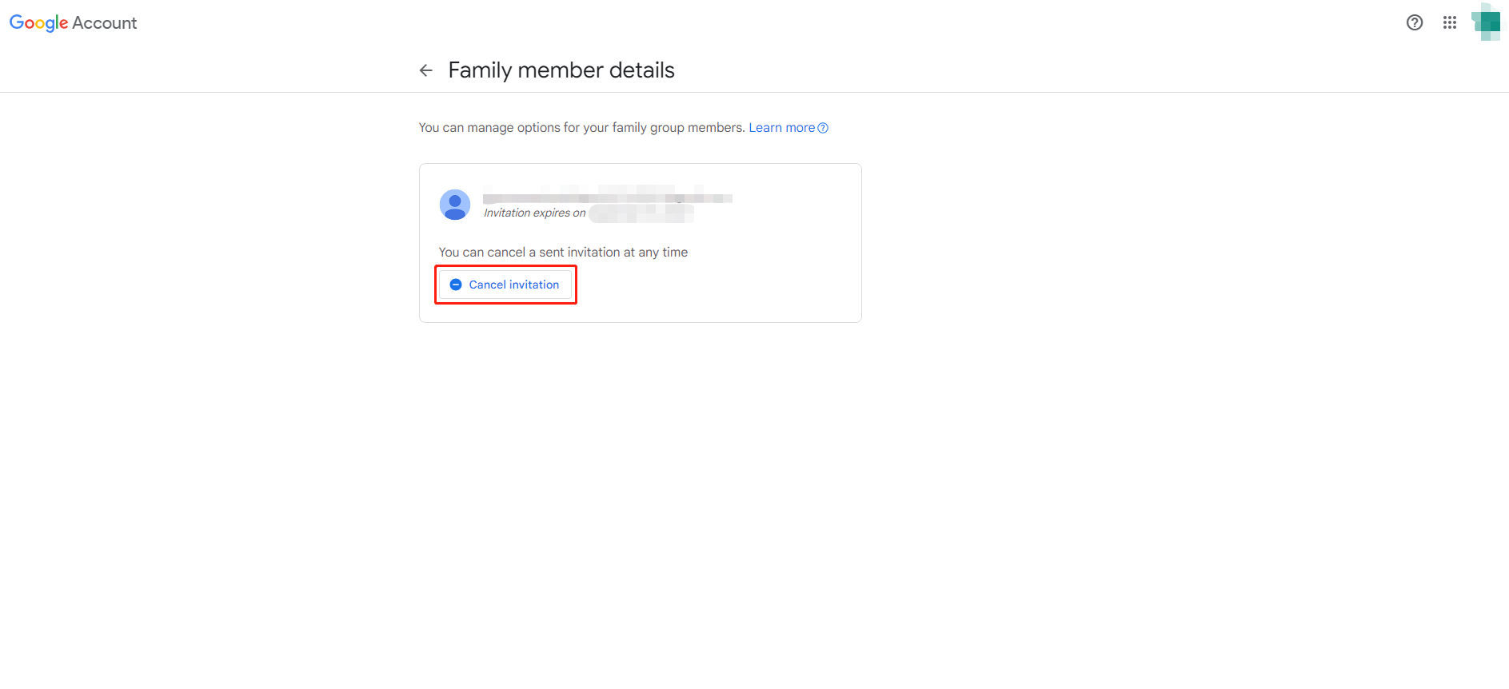Click the 'Invitation expires on' label
1509x689 pixels.
point(534,213)
